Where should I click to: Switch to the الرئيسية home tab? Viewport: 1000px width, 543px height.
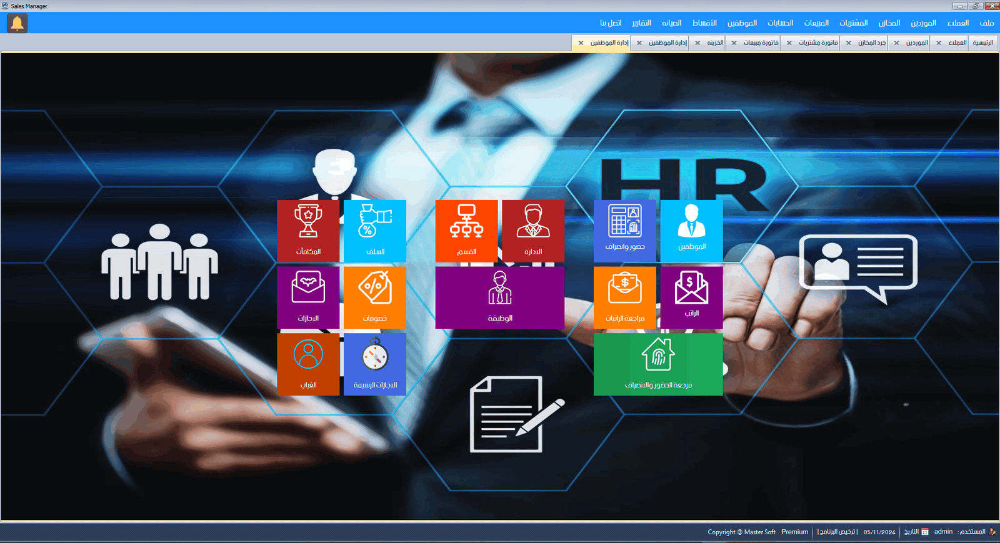coord(982,43)
